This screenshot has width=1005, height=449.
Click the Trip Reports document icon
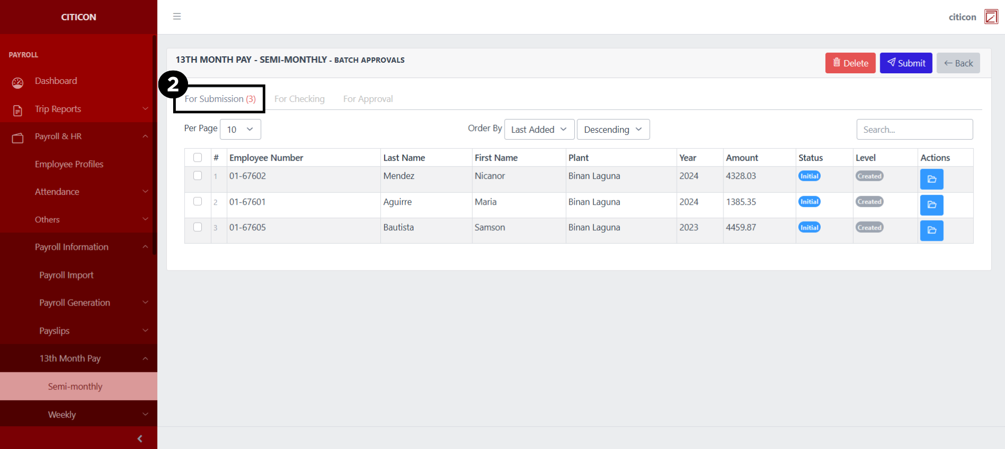click(x=18, y=110)
